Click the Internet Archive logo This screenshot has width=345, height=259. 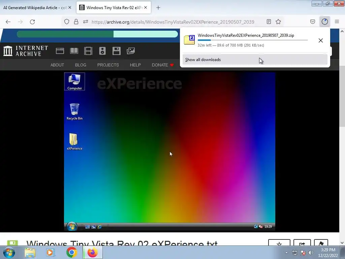(x=26, y=51)
